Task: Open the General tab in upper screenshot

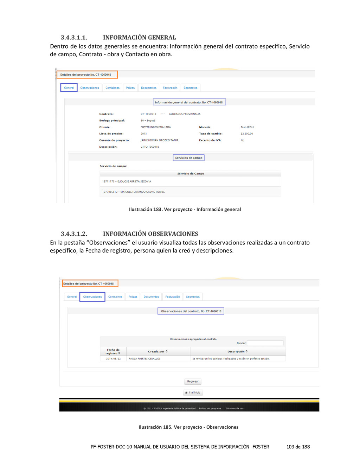Action: pos(69,88)
